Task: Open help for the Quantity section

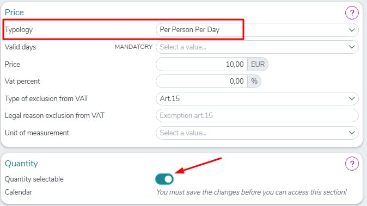Action: 352,164
